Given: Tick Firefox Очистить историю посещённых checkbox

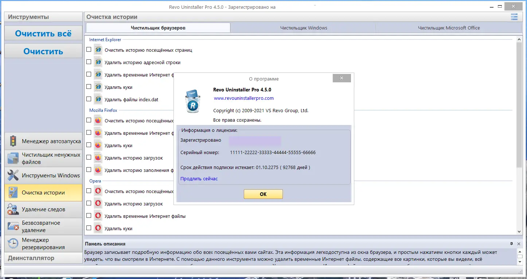Looking at the screenshot, I should pos(89,120).
